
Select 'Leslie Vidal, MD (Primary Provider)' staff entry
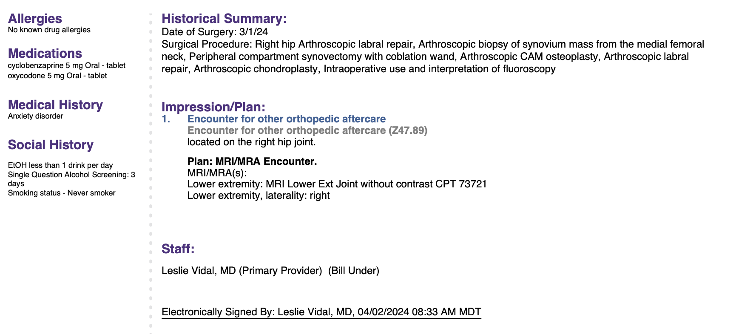pos(242,271)
